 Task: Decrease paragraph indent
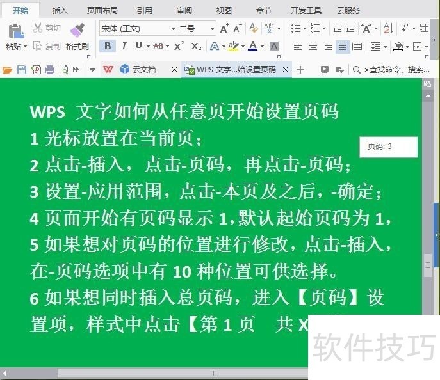[x=338, y=28]
